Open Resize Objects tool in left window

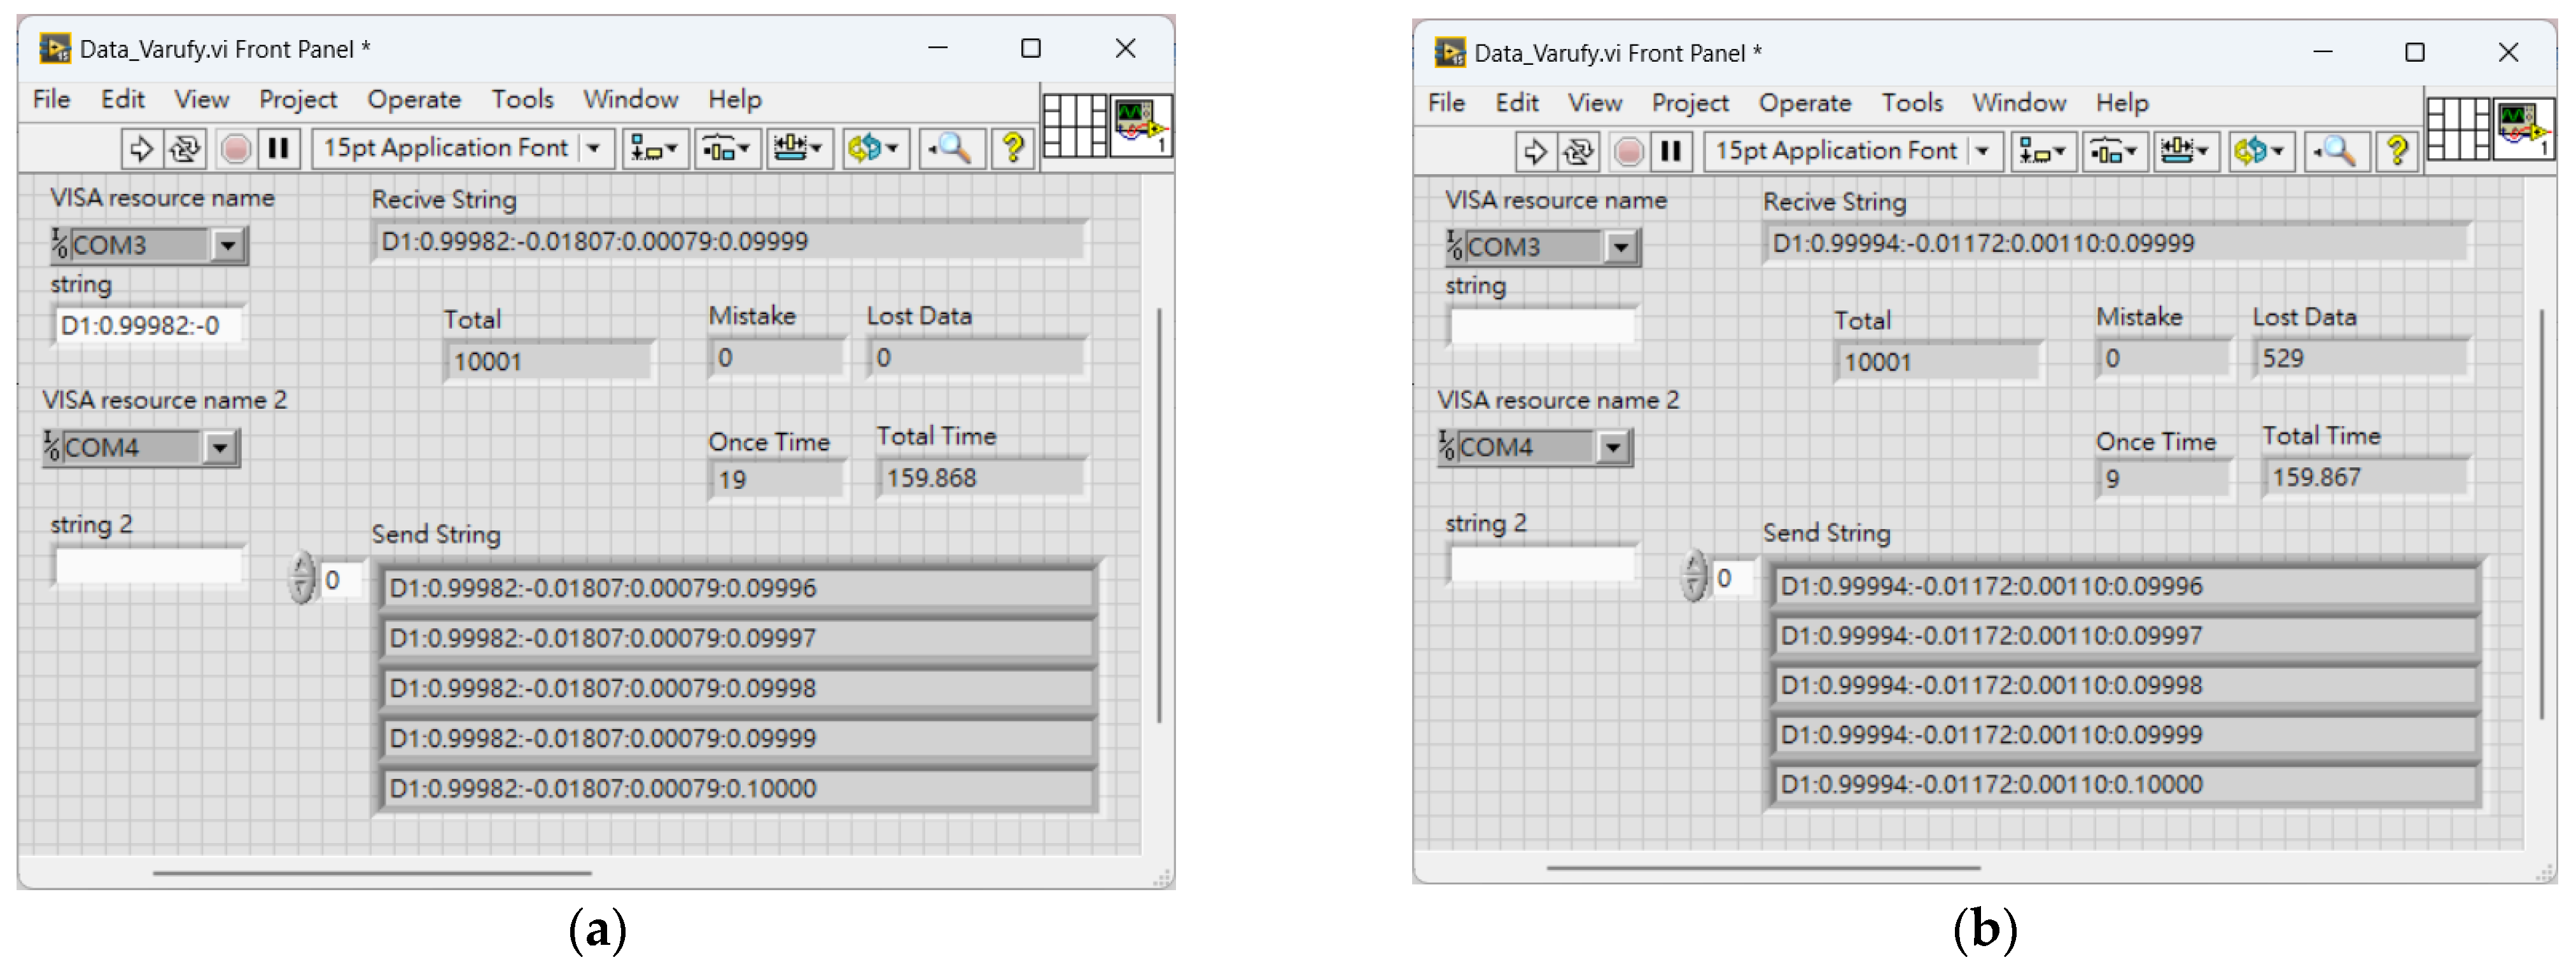click(799, 149)
